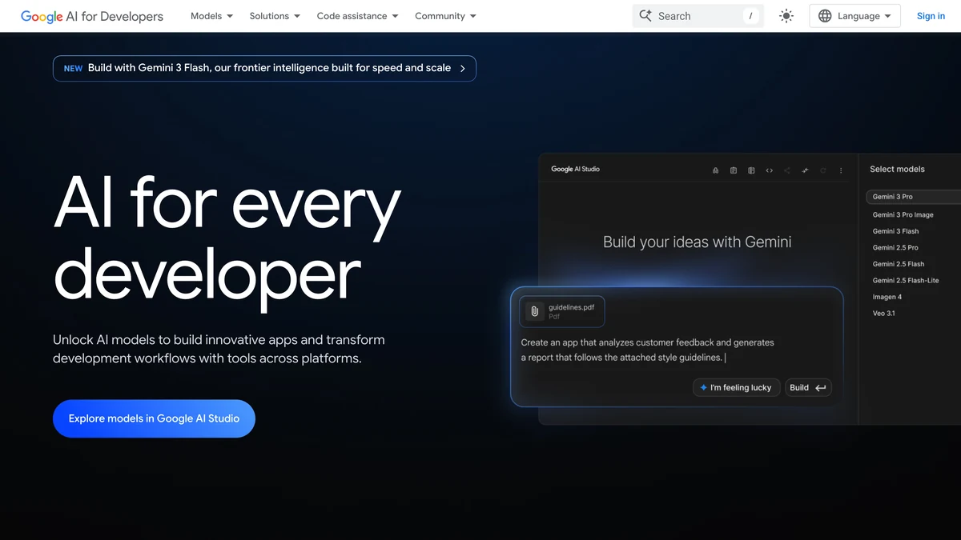Select Gemini 3 Pro in model list

[913, 197]
